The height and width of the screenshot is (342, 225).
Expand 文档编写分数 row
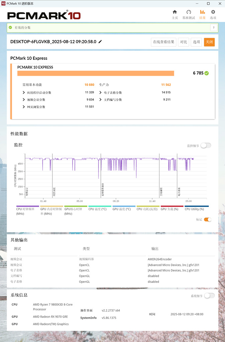100,100
